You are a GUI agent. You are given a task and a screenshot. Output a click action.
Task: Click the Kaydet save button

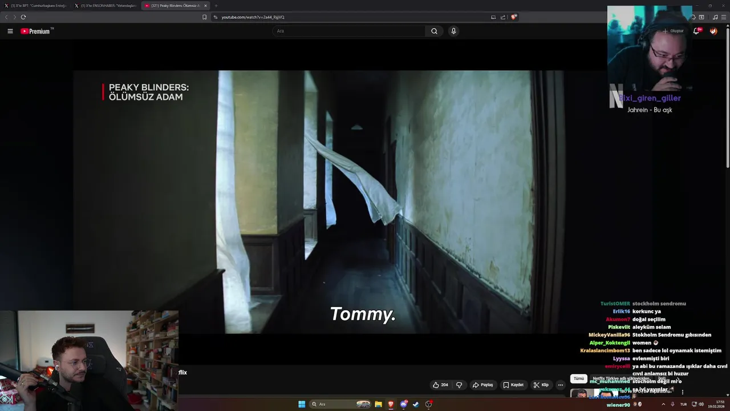[x=513, y=385]
